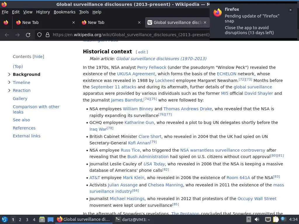The image size is (299, 224).
Task: Open the Bookmarks menu
Action: pos(65,12)
